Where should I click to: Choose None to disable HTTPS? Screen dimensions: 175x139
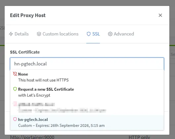[x=87, y=77]
